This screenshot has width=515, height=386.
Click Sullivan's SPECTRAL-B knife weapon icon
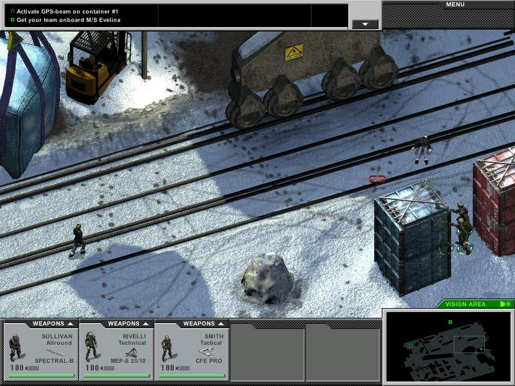(55, 352)
